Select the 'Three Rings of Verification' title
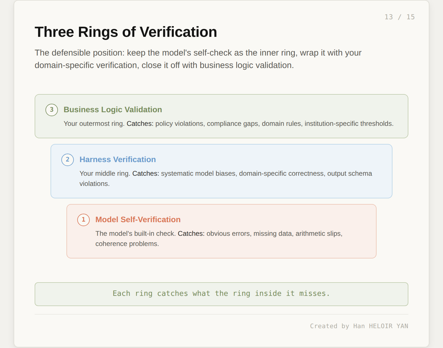 coord(126,32)
